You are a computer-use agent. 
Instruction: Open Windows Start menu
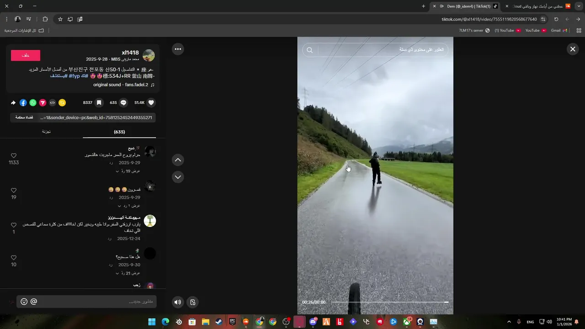[x=152, y=322]
